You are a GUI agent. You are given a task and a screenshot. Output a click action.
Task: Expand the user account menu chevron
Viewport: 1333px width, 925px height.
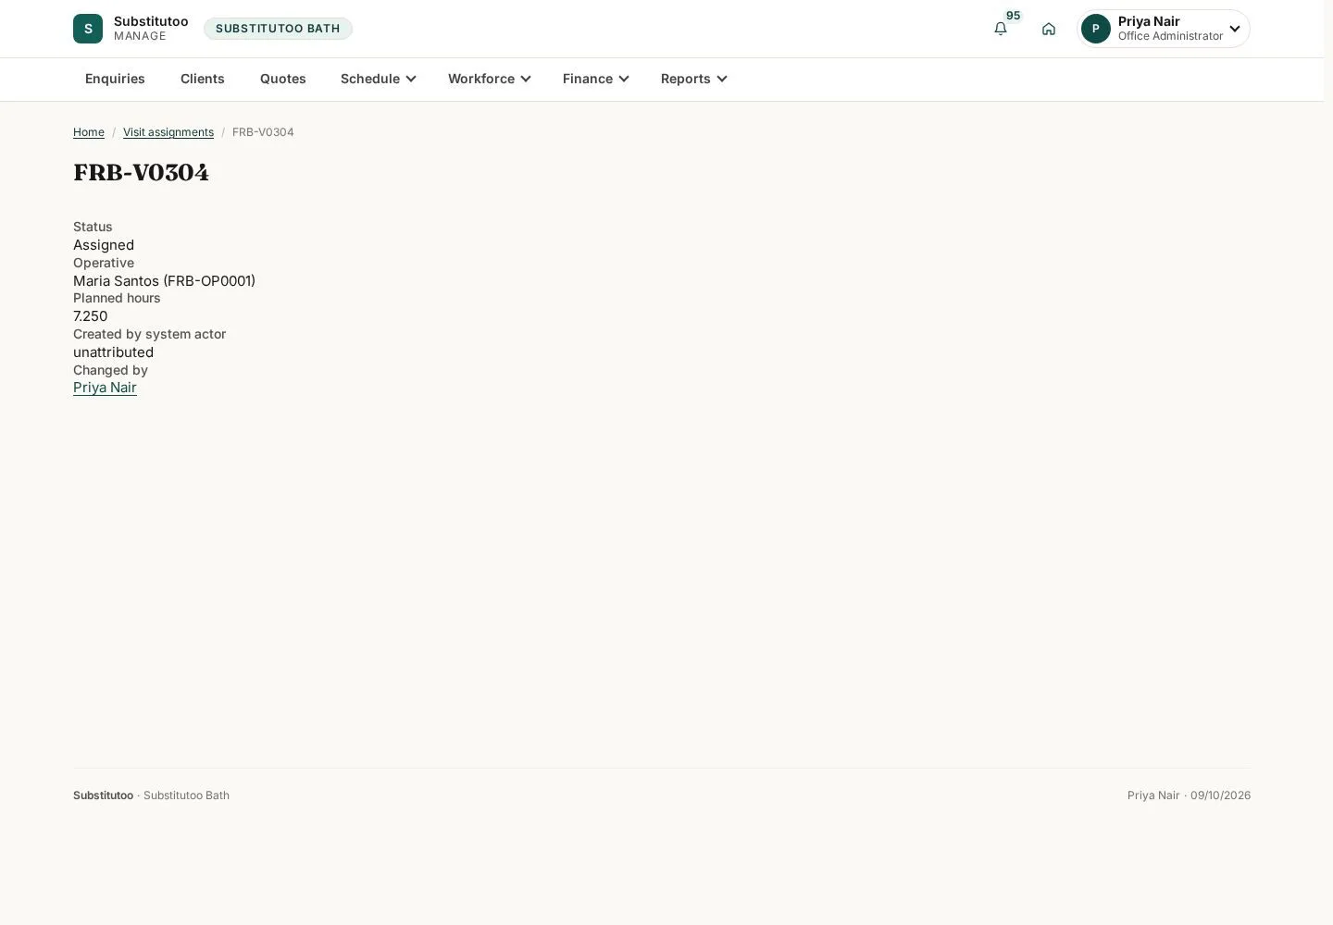point(1235,29)
